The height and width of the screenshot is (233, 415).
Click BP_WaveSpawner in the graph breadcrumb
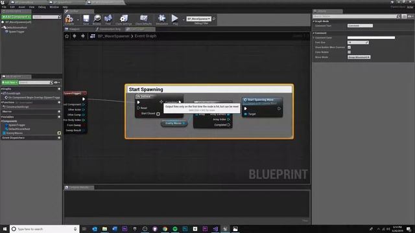[113, 36]
